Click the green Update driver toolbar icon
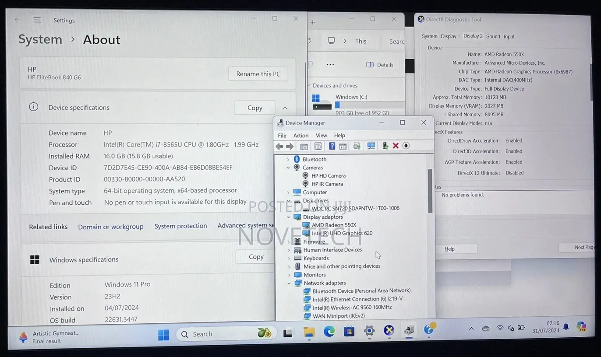Image resolution: width=601 pixels, height=357 pixels. (385, 146)
